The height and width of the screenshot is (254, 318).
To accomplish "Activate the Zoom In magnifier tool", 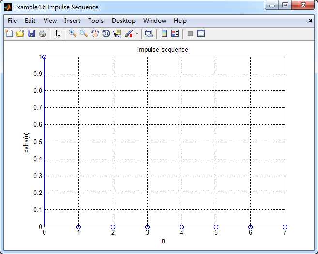I will click(73, 33).
